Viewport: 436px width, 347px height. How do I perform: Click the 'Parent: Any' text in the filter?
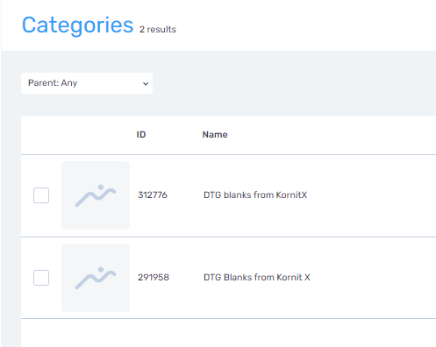tap(53, 83)
